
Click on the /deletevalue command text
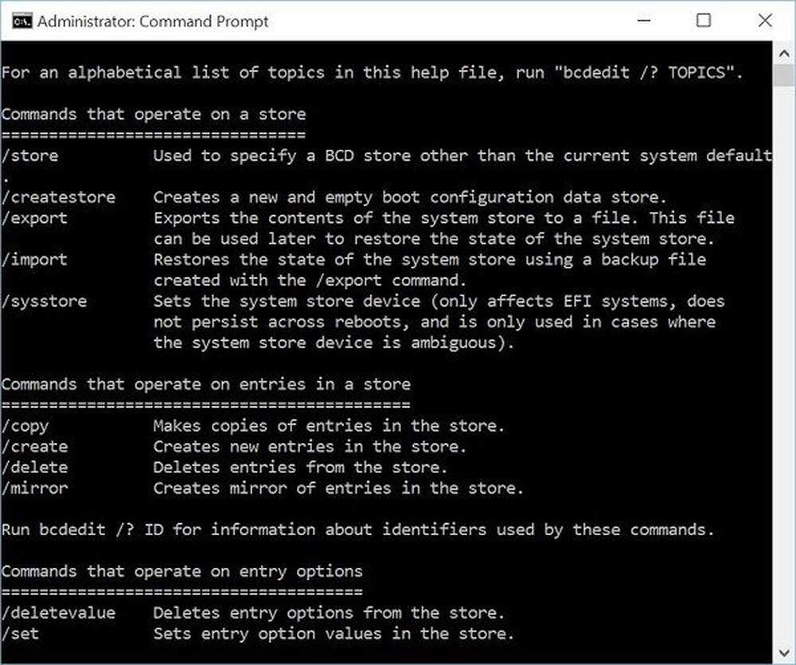(x=58, y=613)
